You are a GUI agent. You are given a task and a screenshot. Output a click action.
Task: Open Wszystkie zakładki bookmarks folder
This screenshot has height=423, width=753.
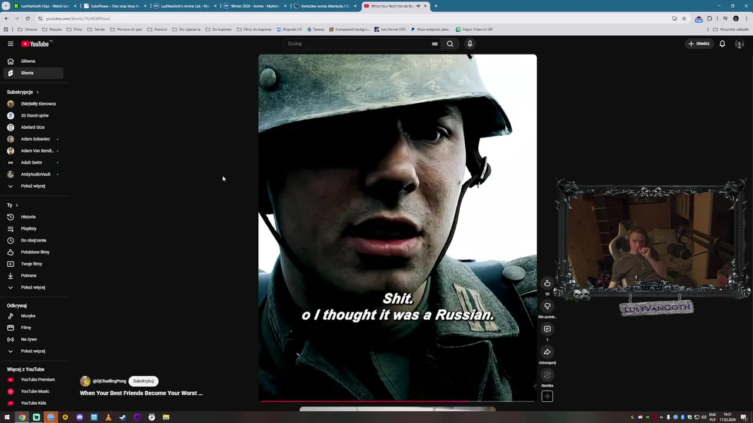click(x=731, y=29)
